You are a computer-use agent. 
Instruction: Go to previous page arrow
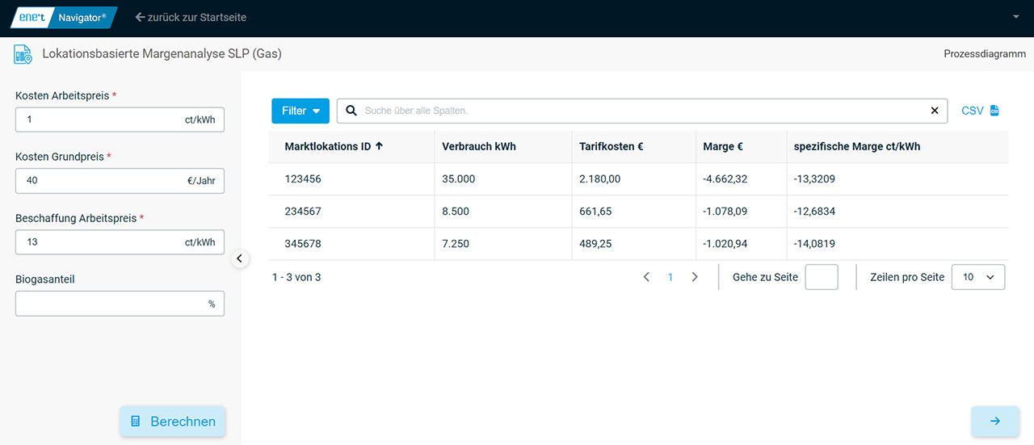click(646, 277)
